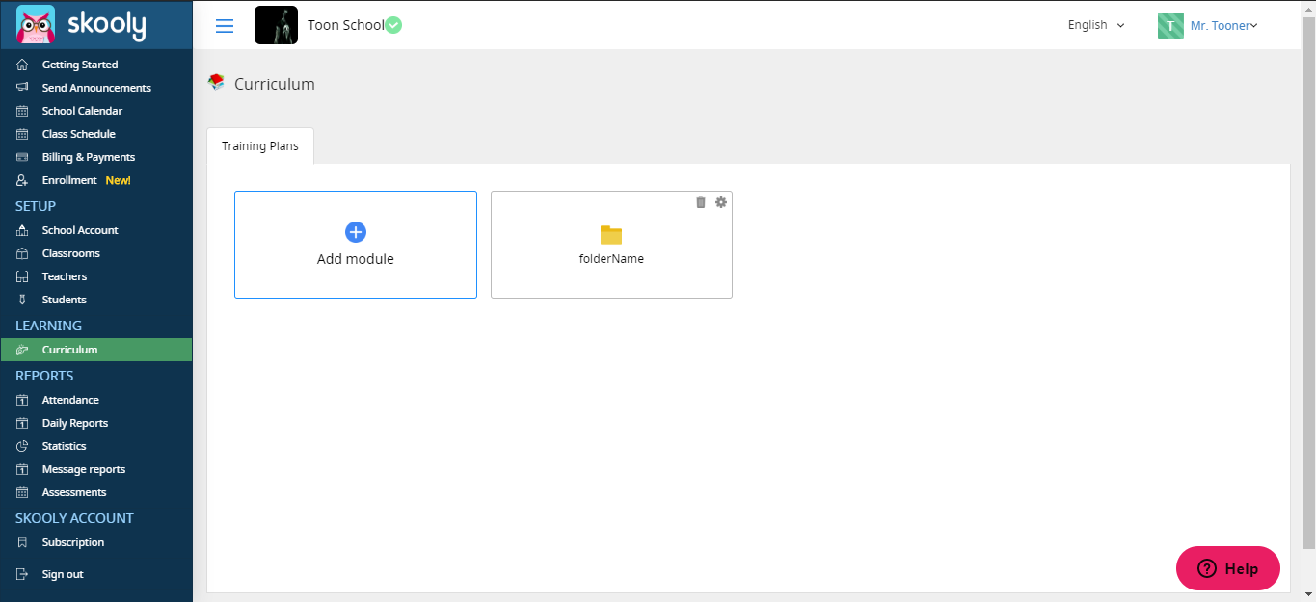Expand the Mr. Tooner user menu
Viewport: 1316px width, 602px height.
1224,26
